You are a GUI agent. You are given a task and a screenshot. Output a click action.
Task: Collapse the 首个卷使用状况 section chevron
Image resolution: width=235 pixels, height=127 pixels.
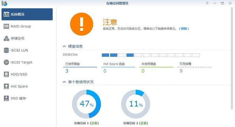click(64, 82)
